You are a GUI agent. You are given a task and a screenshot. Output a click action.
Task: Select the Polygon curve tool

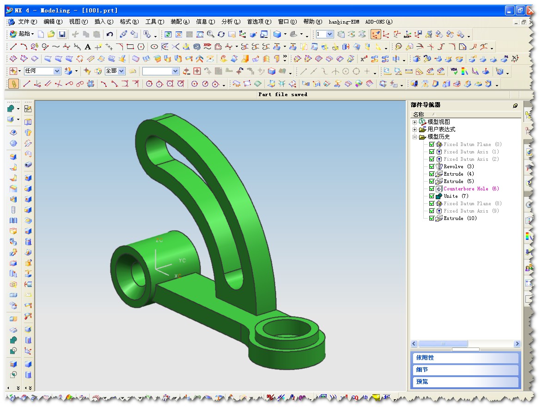[141, 47]
